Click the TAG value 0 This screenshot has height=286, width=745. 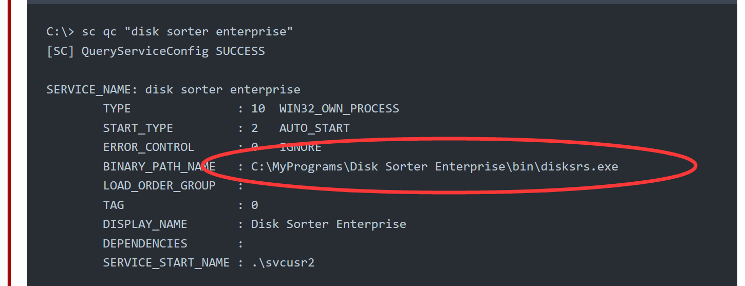point(254,205)
